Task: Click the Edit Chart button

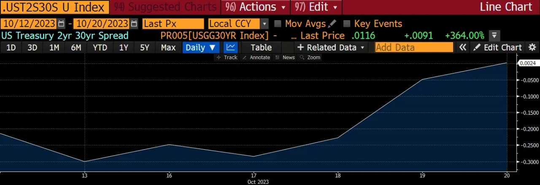Action: point(498,48)
